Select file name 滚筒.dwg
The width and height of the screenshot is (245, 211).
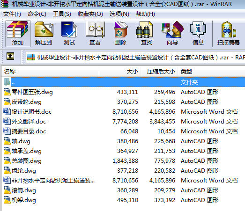(x=24, y=190)
